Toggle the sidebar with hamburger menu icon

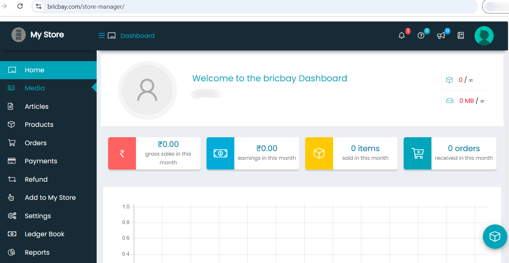(x=102, y=35)
